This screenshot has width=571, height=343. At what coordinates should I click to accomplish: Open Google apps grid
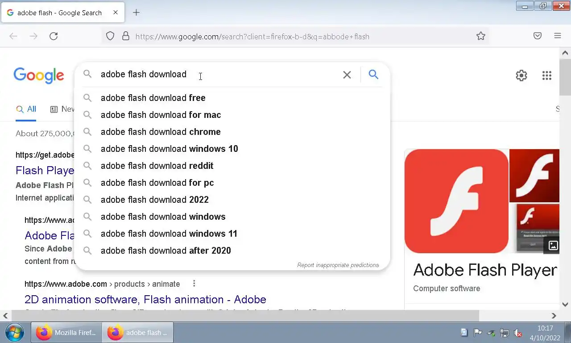(547, 75)
